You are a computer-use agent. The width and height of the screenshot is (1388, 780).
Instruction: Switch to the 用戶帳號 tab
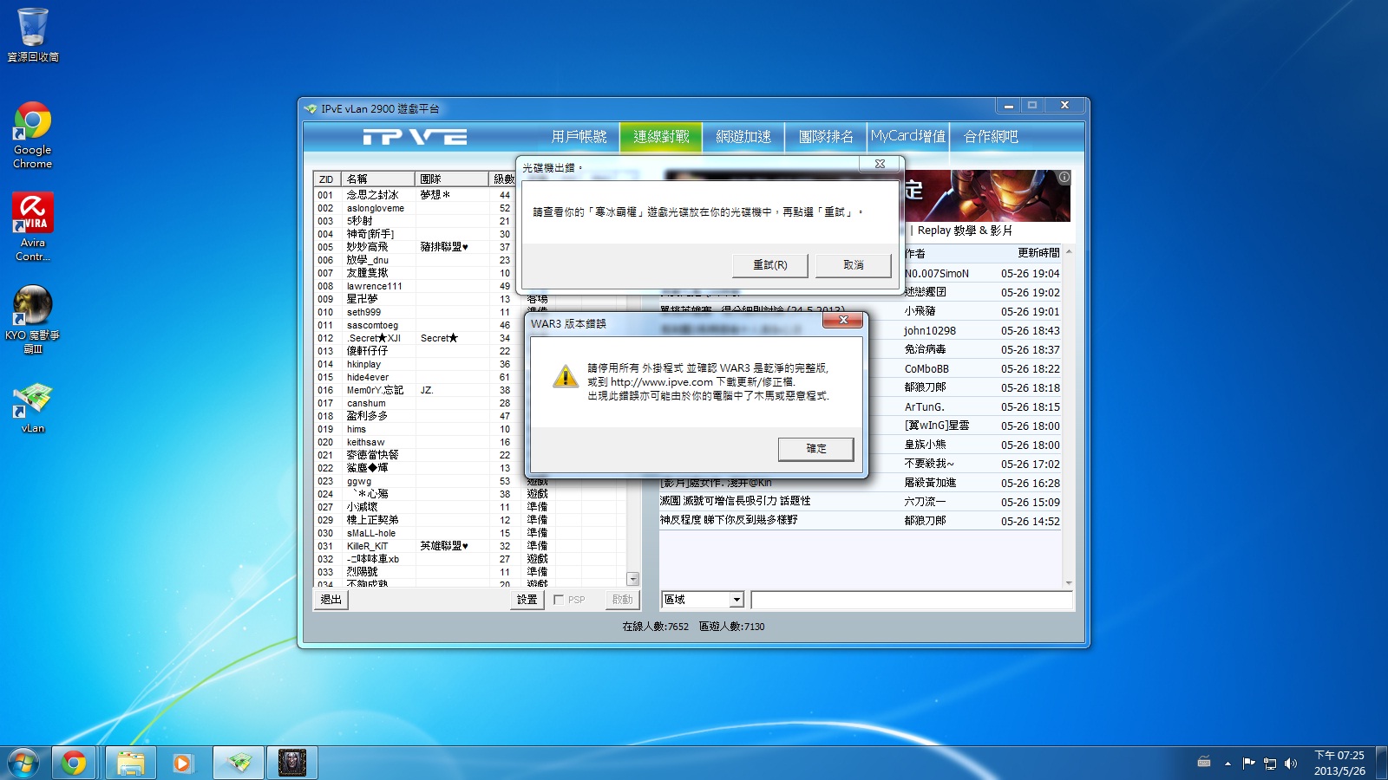[579, 137]
